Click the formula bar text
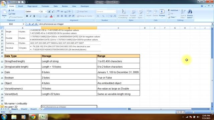 51,24
